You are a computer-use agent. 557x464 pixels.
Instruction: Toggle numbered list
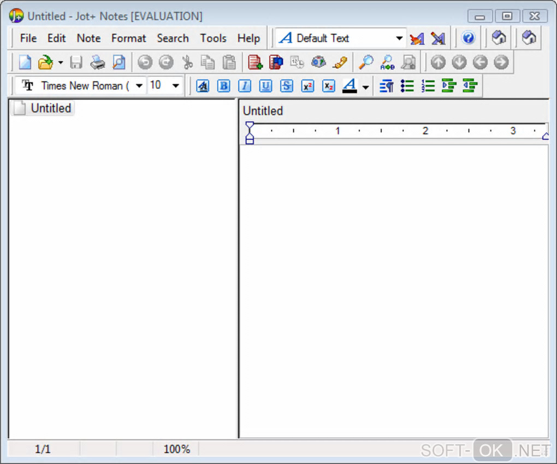click(x=428, y=86)
